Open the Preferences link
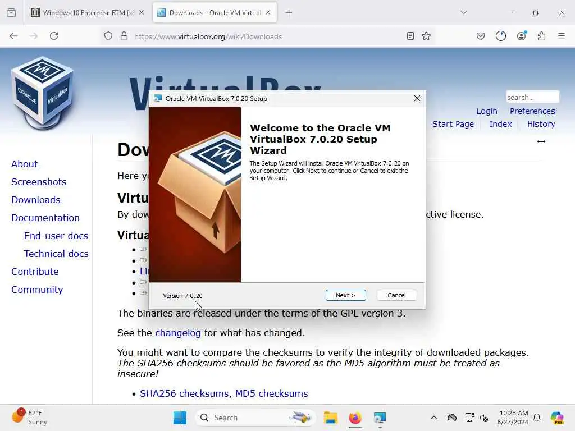This screenshot has width=575, height=431. [532, 111]
